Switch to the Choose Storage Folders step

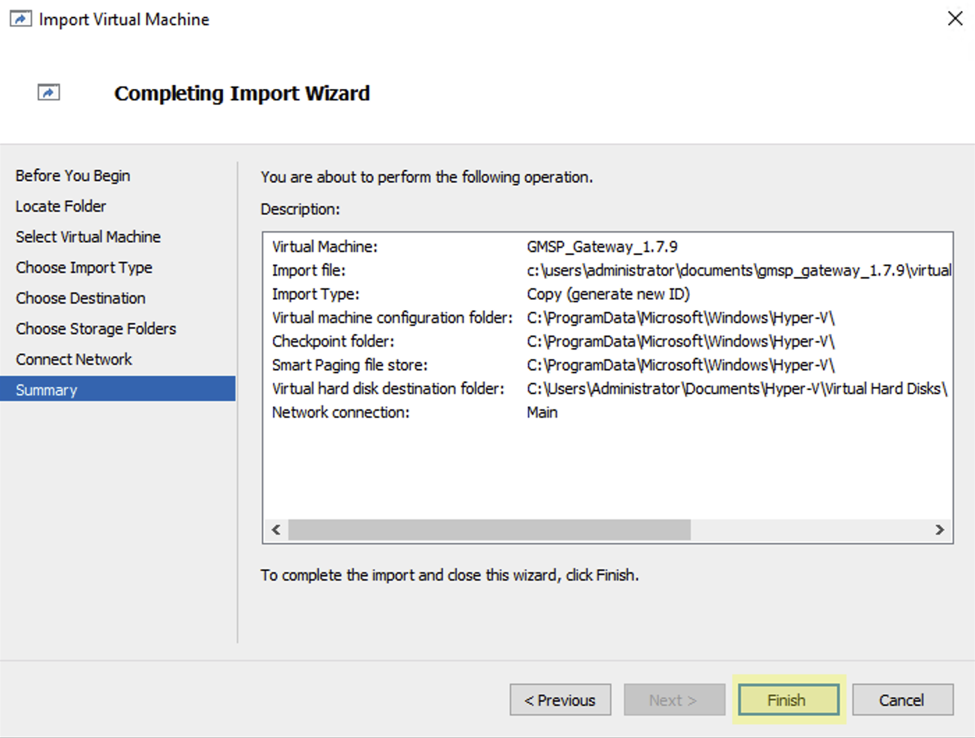(96, 329)
